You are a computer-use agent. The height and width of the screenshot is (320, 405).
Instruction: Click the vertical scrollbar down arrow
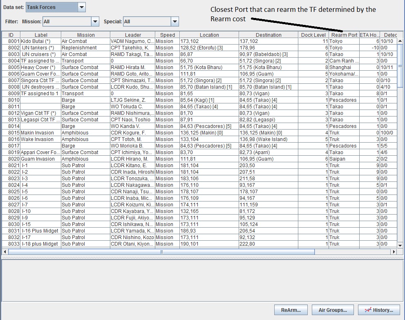[x=400, y=246]
